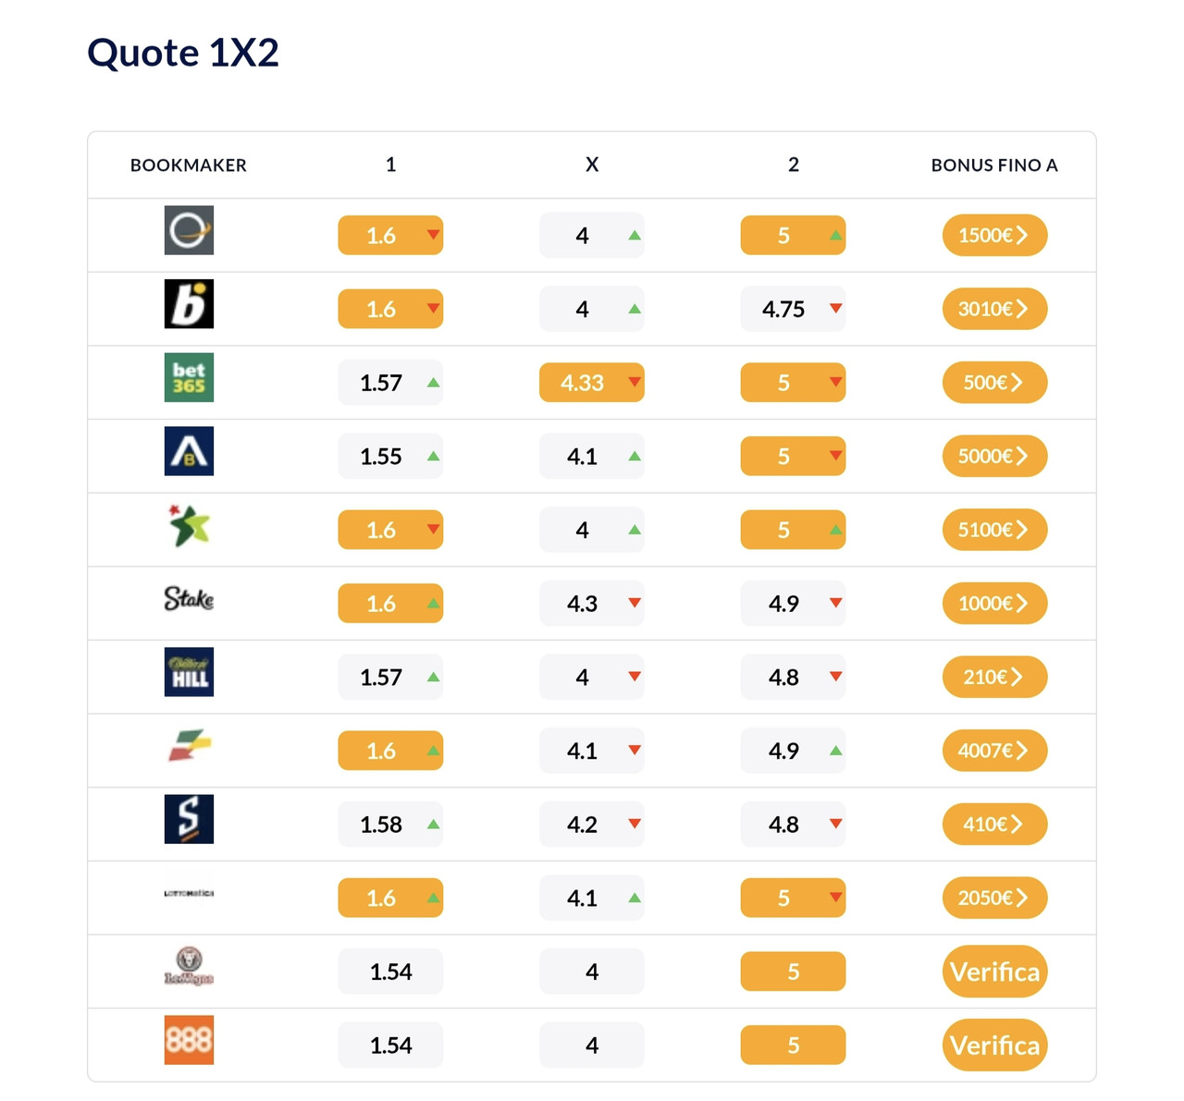Open the Lottomatica bookmaker logo
The height and width of the screenshot is (1101, 1184).
189,893
